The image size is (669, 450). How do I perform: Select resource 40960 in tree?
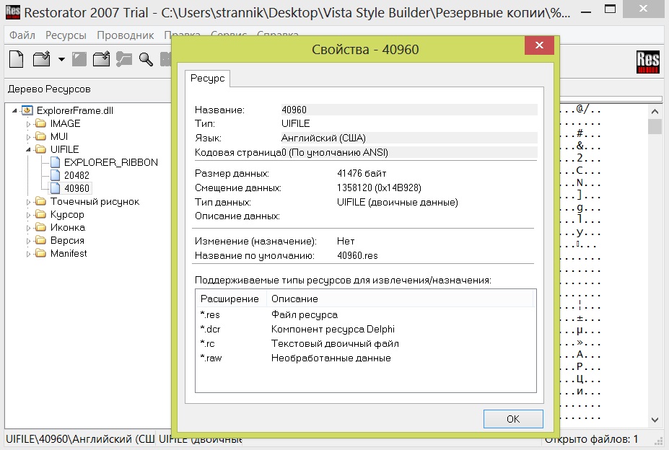pos(76,188)
